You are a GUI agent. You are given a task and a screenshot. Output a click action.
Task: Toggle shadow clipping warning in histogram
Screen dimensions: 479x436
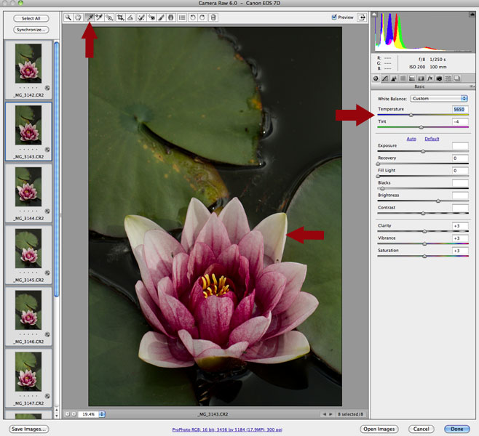(x=374, y=14)
